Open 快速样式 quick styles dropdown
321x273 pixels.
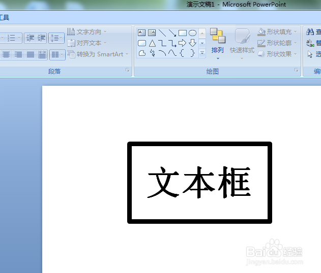pos(242,44)
